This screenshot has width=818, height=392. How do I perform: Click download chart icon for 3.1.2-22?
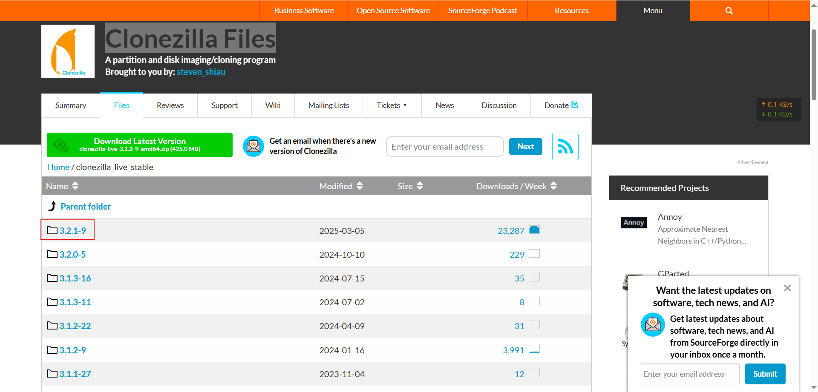[x=534, y=325]
